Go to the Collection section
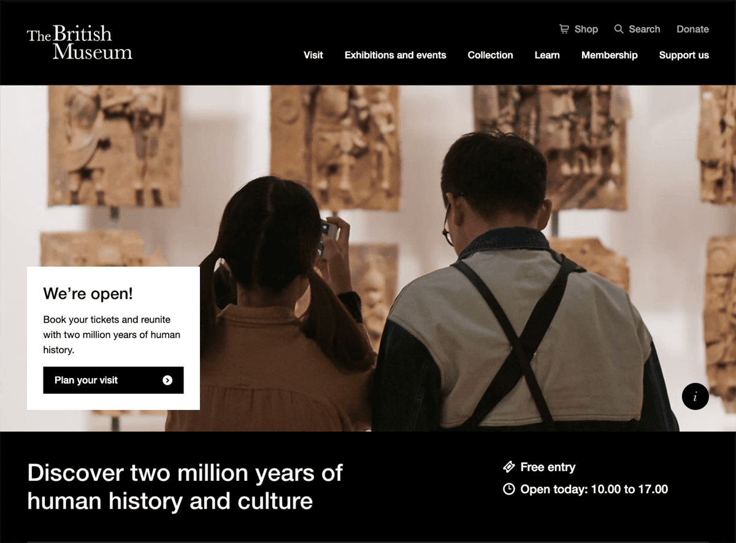This screenshot has width=736, height=543. coord(490,55)
